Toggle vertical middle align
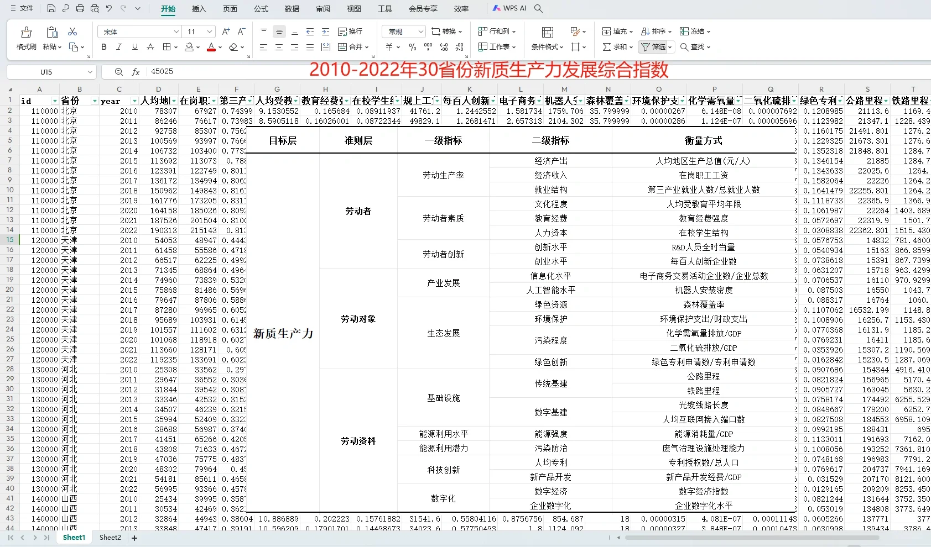This screenshot has width=931, height=547. [279, 31]
